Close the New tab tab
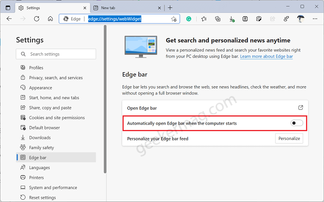Screen dimensions: 324x202 pos(159,8)
